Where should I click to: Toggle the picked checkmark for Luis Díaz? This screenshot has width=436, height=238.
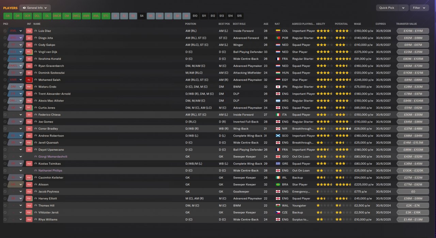tap(5, 31)
